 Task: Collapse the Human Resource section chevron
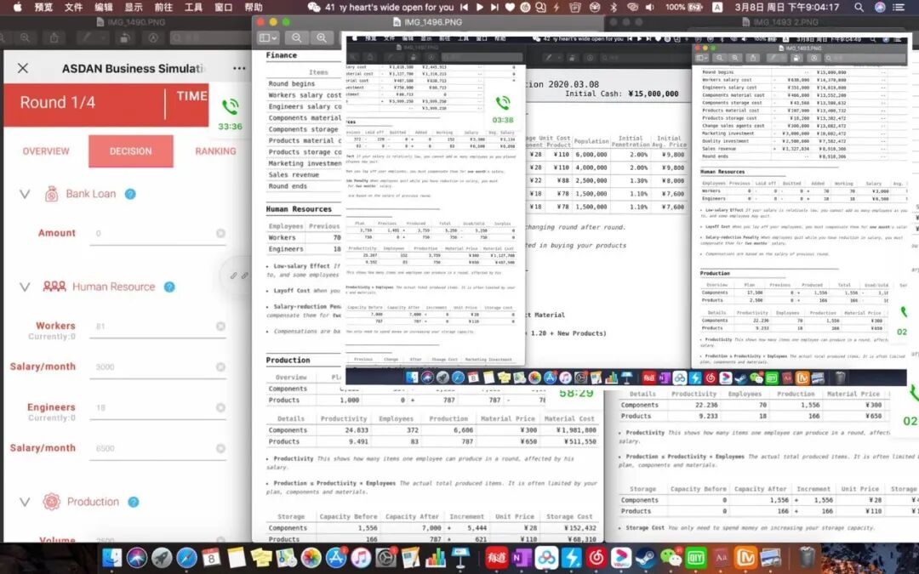(25, 287)
